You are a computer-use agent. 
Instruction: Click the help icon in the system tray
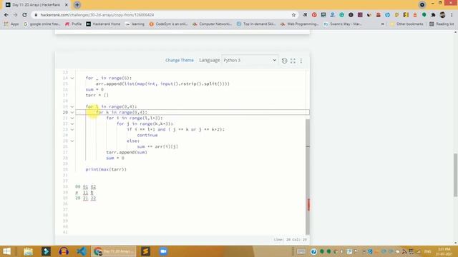click(x=313, y=251)
